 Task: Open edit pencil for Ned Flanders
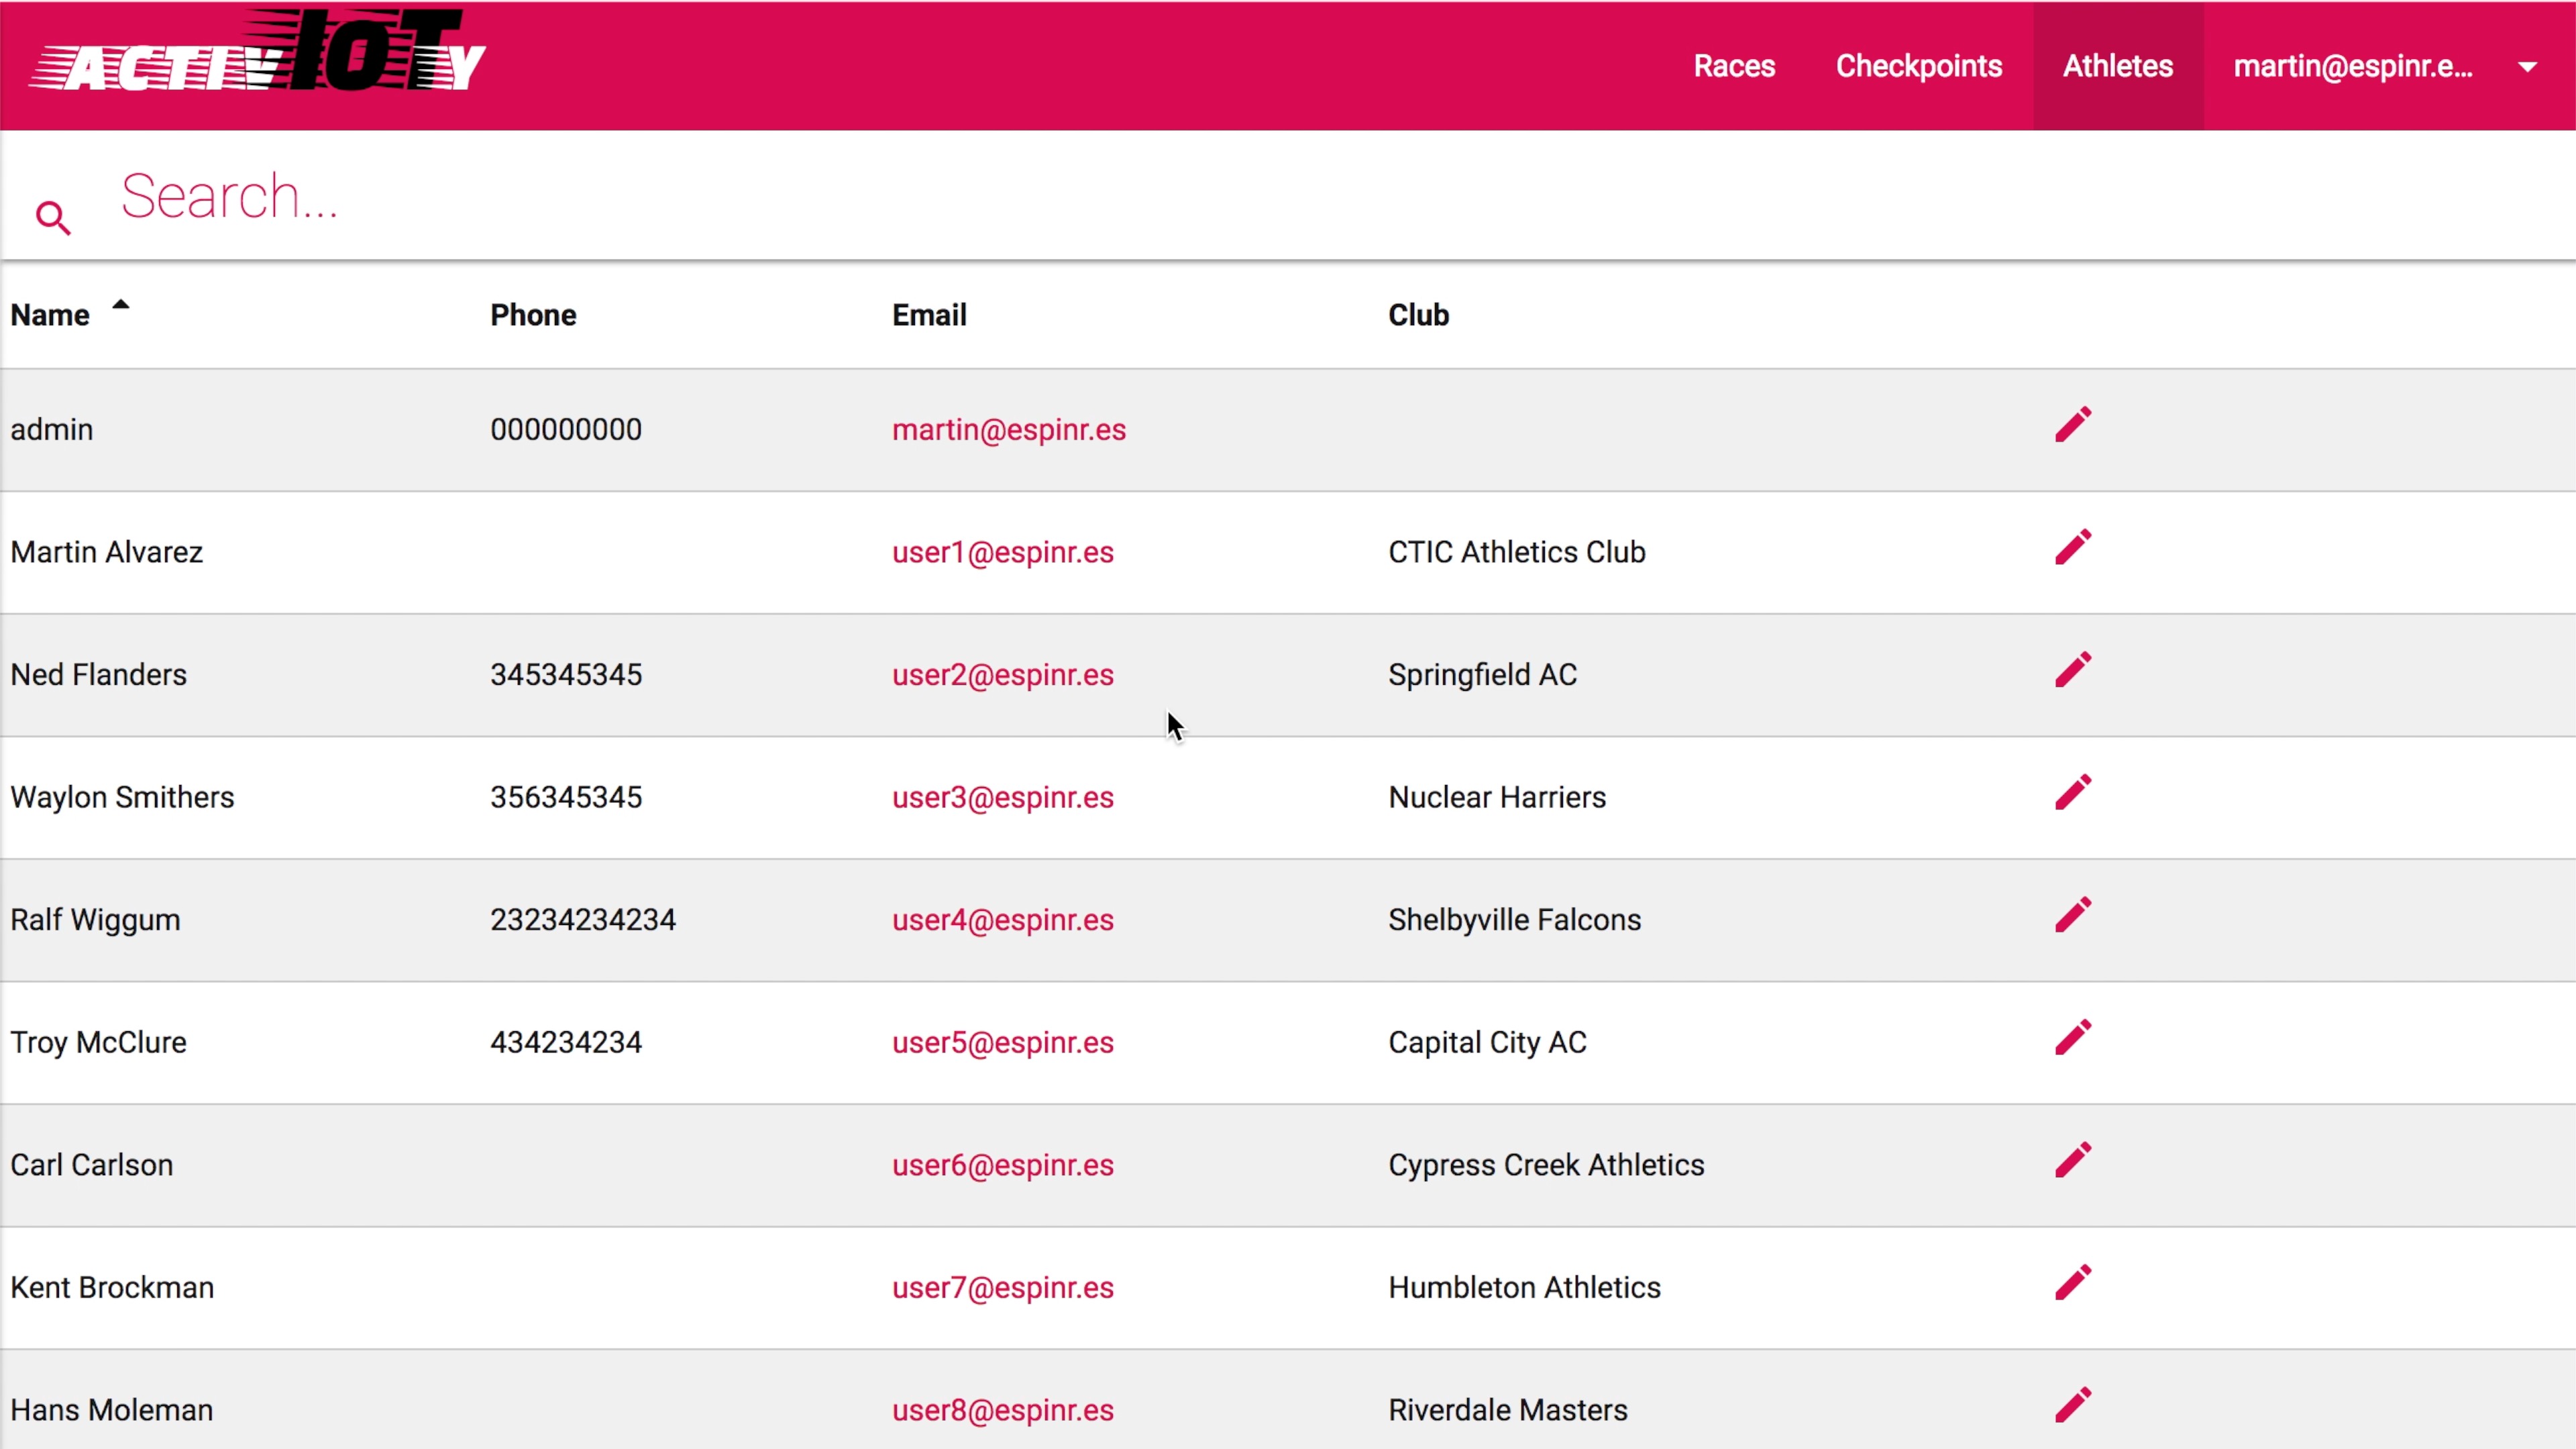point(2072,670)
